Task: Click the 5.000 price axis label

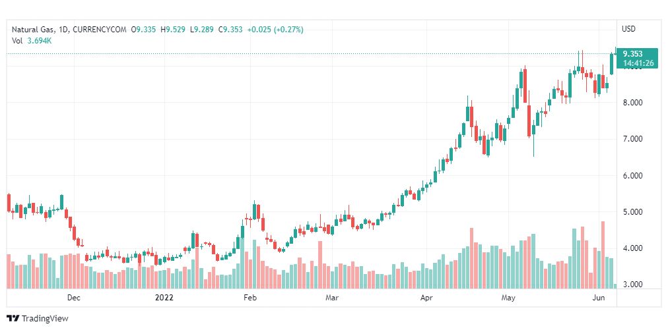Action: [x=632, y=212]
